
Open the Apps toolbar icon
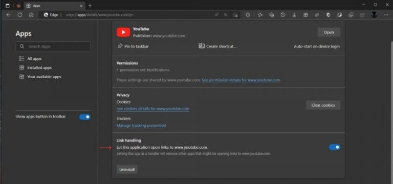(x=305, y=15)
